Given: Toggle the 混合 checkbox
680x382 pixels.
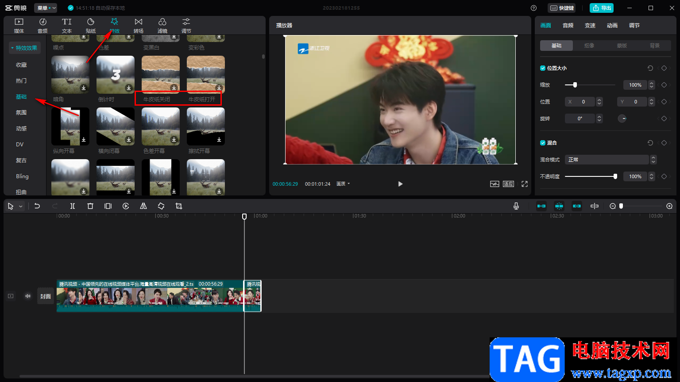Looking at the screenshot, I should tap(543, 143).
